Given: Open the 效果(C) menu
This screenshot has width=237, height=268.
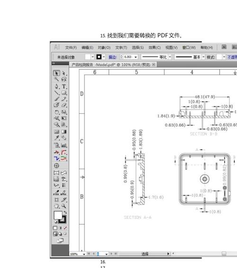Looking at the screenshot, I should click(155, 47).
